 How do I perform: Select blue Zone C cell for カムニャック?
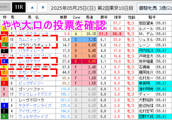pyautogui.click(x=76, y=39)
